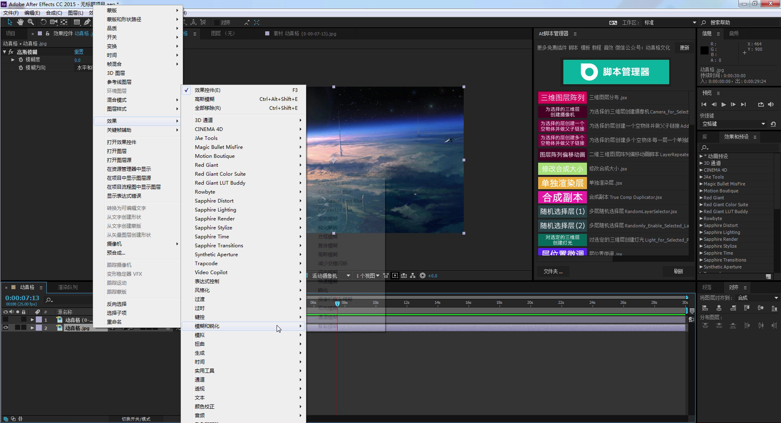Viewport: 781px width, 423px height.
Task: Step forward one frame in preview
Action: pyautogui.click(x=733, y=105)
